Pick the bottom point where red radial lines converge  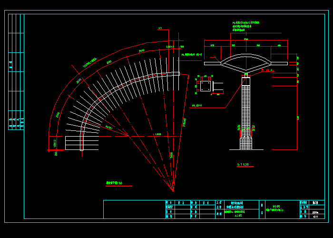pos(173,191)
